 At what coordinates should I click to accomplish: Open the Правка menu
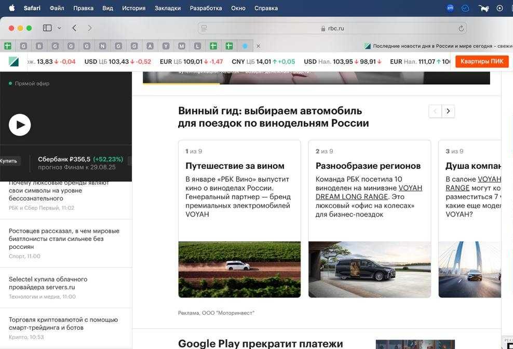pos(84,8)
